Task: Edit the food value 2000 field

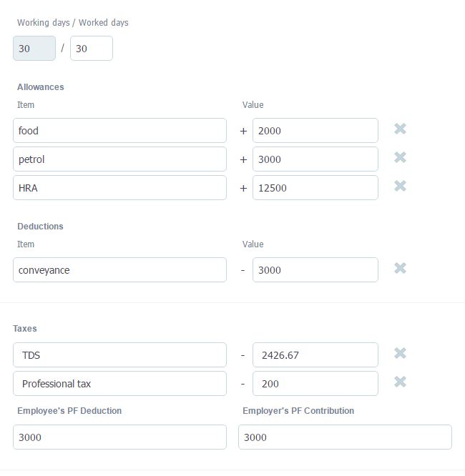Action: coord(315,131)
